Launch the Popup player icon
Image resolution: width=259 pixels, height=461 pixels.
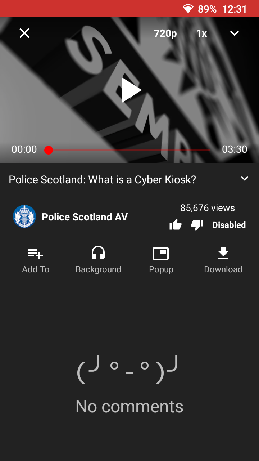[x=161, y=261]
